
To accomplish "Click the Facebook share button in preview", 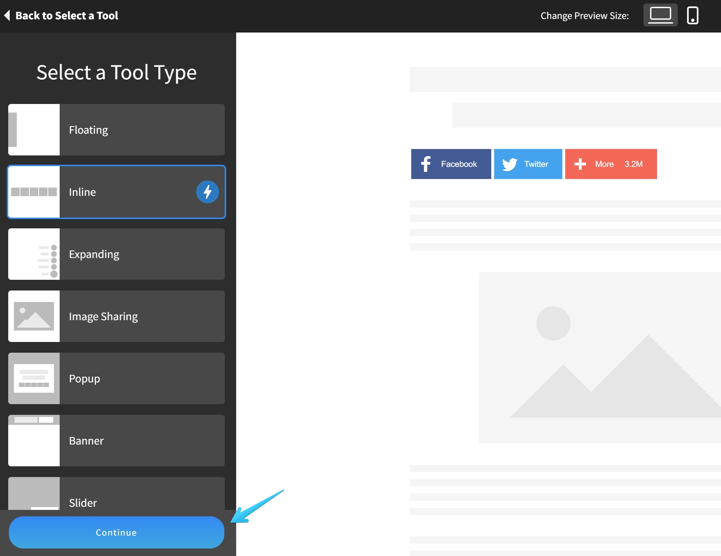I will 451,164.
